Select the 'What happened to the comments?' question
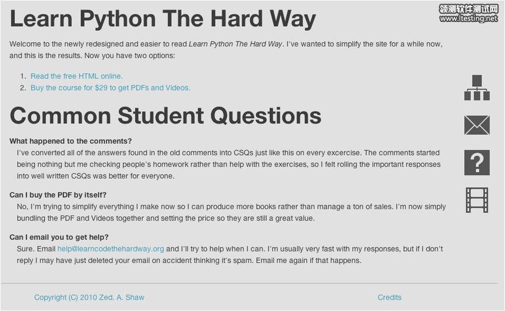505x311 pixels. pos(71,141)
